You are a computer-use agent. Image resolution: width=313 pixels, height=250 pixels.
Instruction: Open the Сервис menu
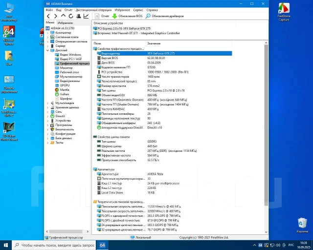138,10
